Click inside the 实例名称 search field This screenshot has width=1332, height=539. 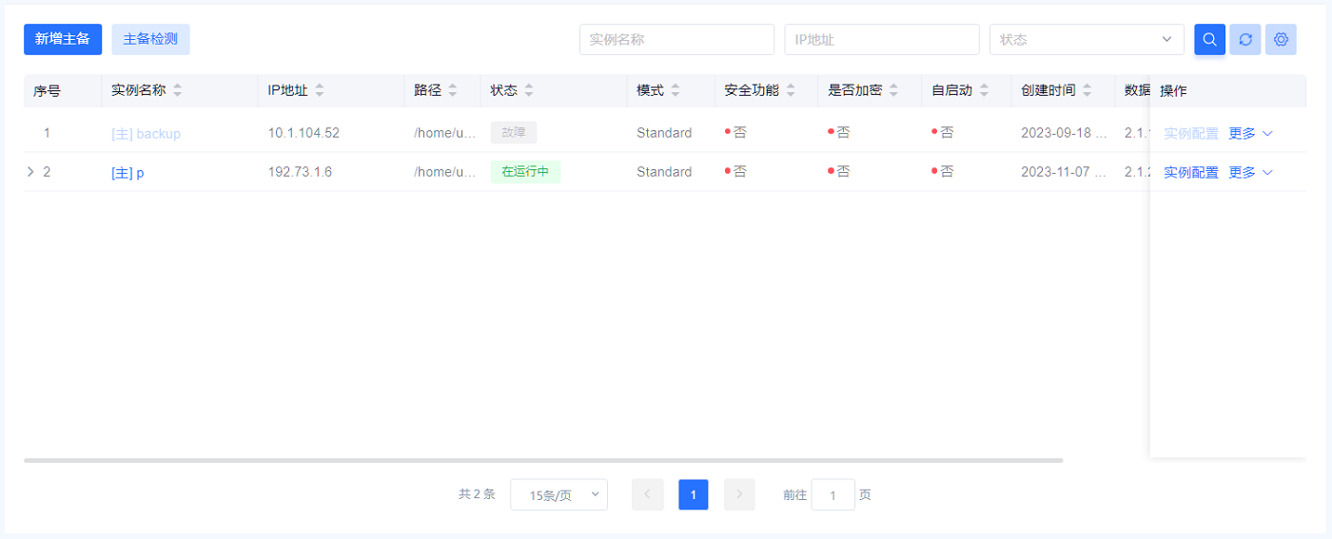coord(676,39)
